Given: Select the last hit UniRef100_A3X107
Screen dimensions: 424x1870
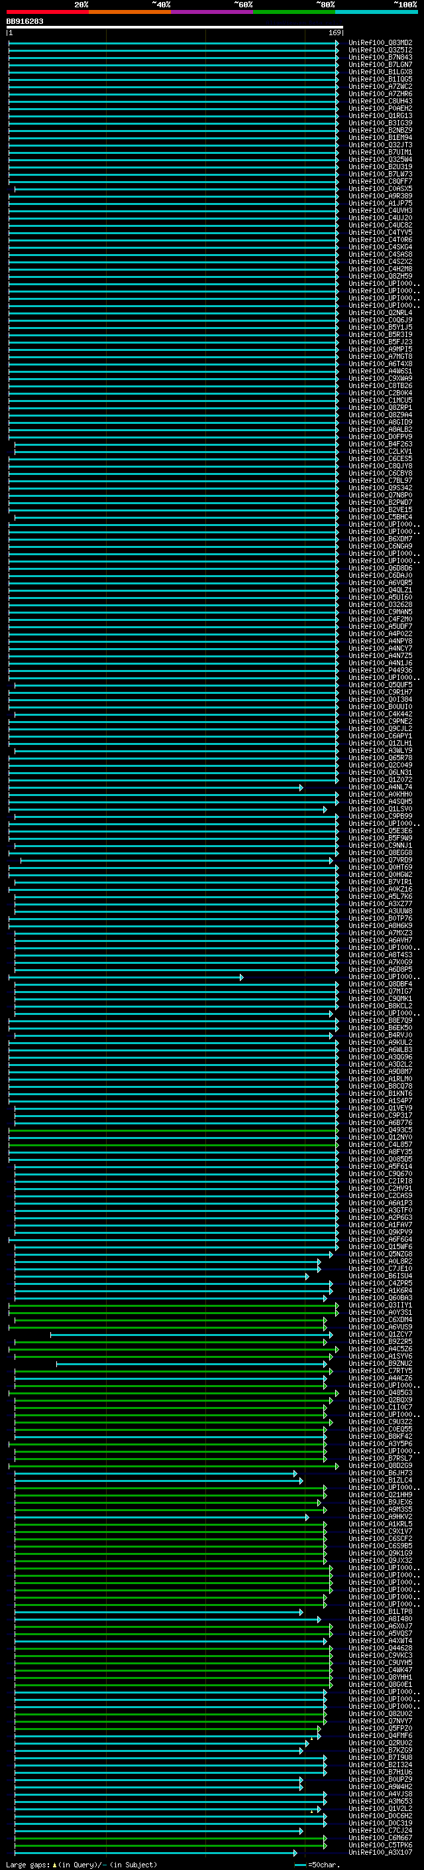Looking at the screenshot, I should tap(380, 1852).
